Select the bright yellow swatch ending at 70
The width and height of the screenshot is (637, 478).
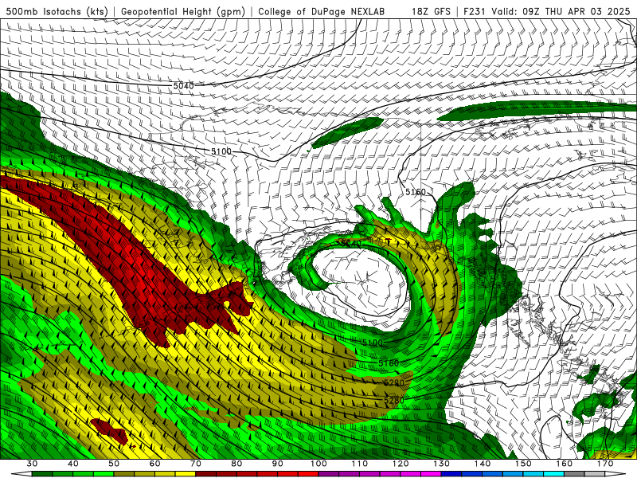tap(186, 473)
